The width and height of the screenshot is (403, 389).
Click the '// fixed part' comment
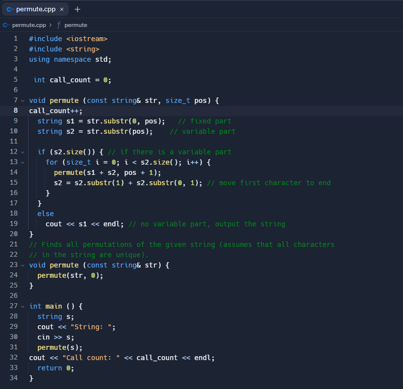[x=204, y=121]
